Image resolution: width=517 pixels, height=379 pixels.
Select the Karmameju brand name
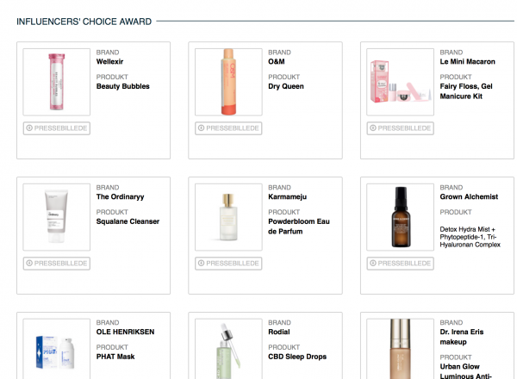288,196
